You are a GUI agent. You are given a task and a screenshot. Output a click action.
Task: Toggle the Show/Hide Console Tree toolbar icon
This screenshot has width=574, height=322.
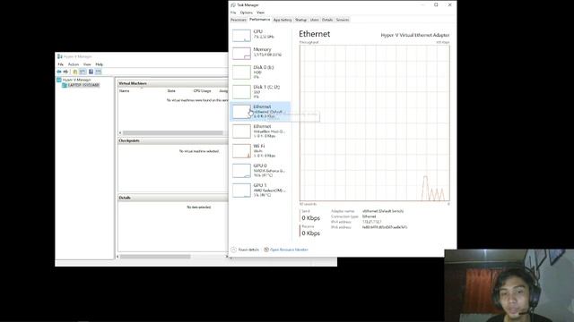83,72
